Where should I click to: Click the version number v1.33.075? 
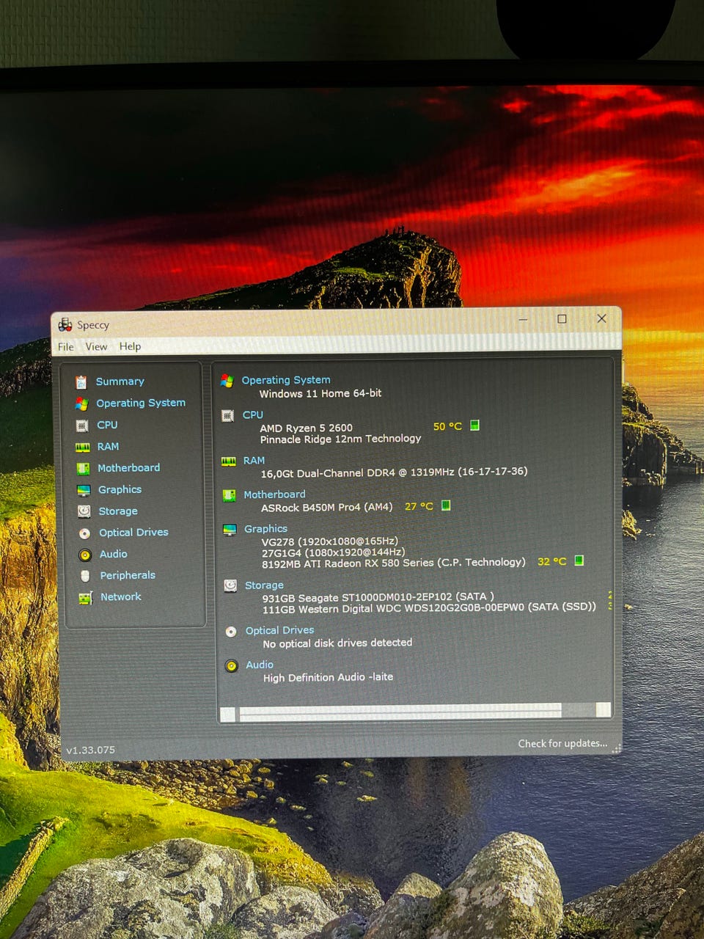point(90,750)
